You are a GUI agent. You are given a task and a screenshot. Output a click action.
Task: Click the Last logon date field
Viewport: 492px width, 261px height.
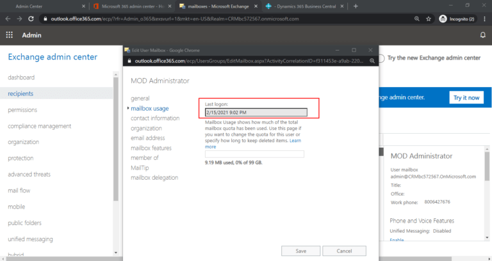pos(256,112)
